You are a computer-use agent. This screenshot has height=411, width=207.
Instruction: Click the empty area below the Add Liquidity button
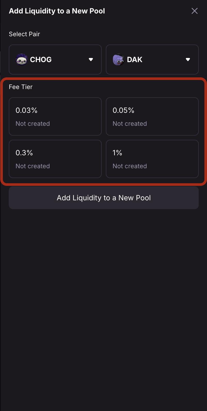tap(103, 298)
